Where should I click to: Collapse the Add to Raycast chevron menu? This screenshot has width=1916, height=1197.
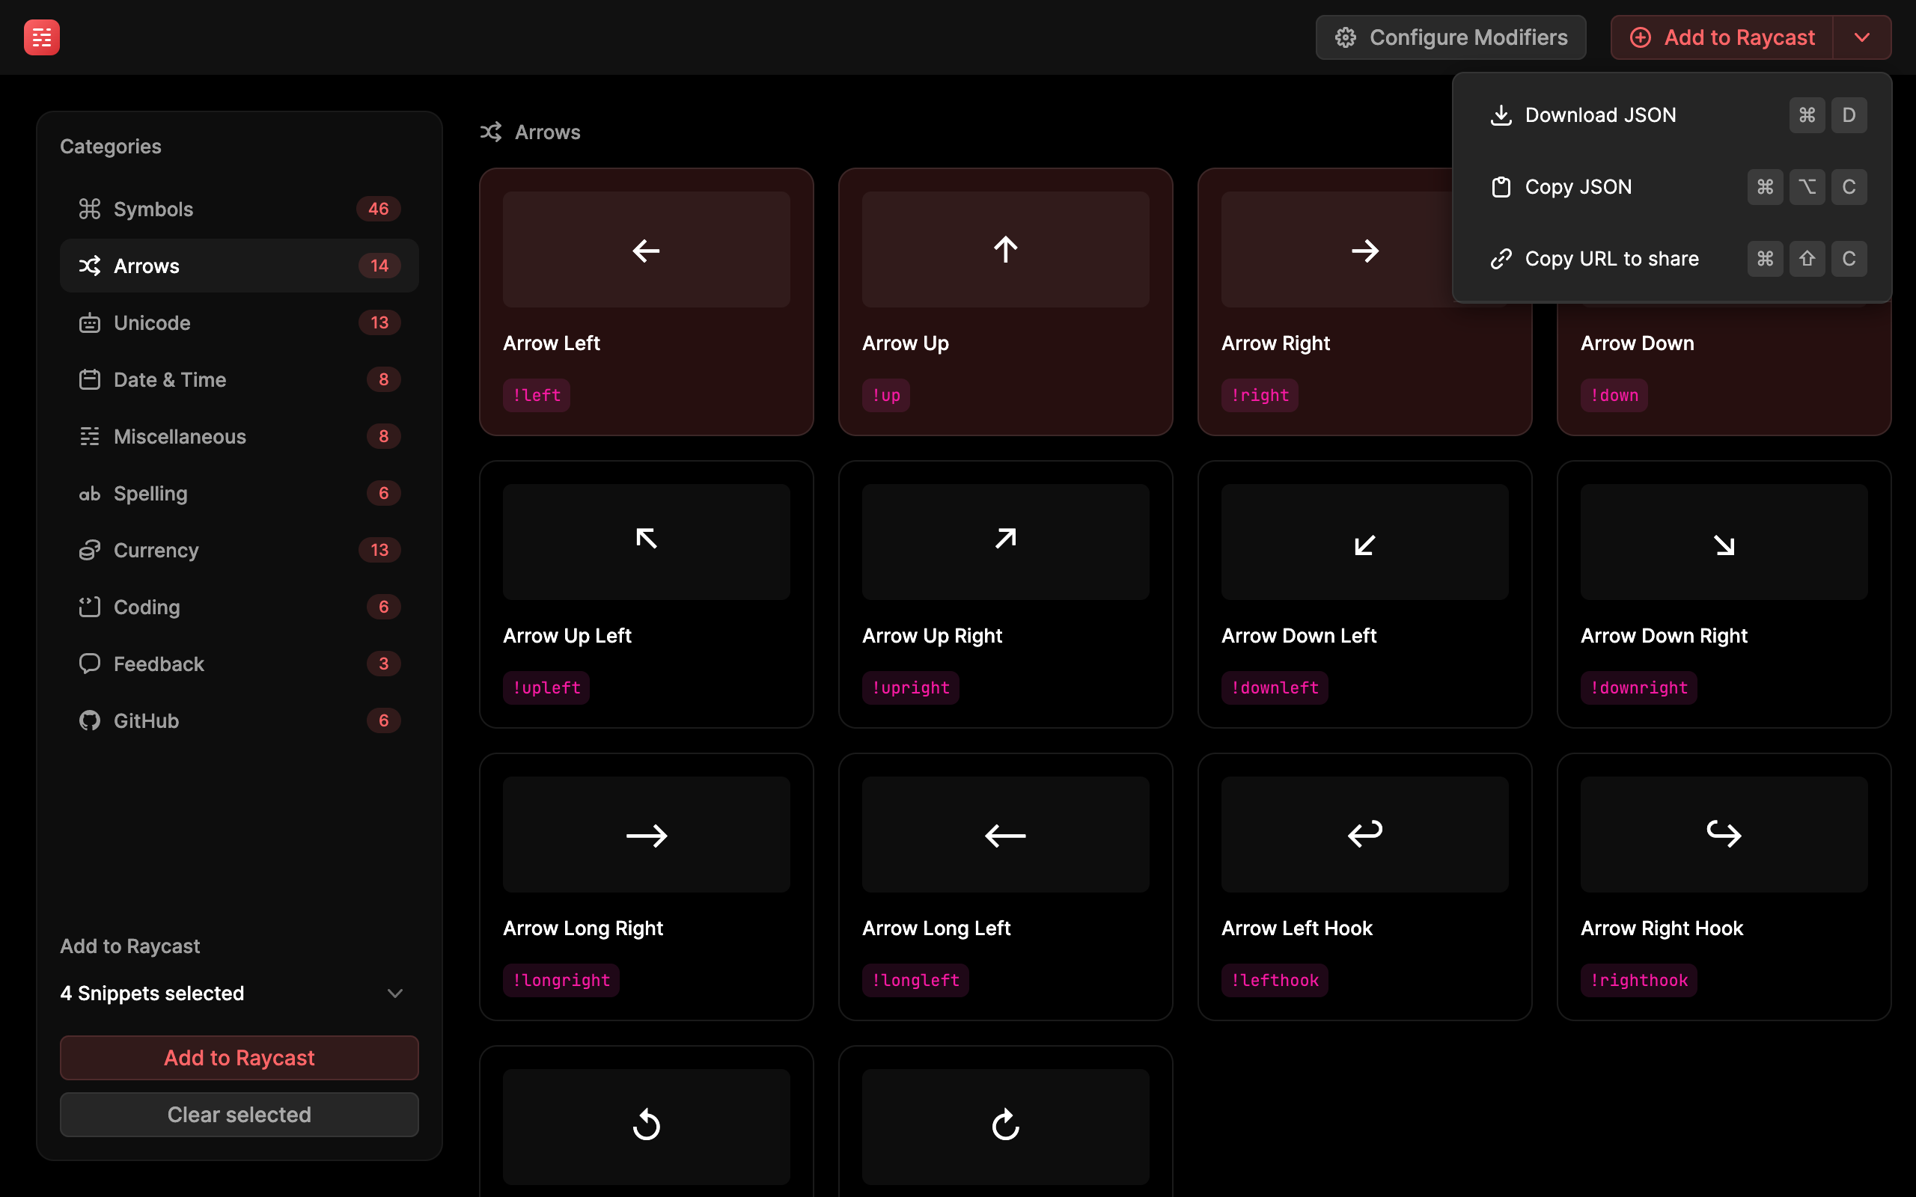click(x=1861, y=37)
